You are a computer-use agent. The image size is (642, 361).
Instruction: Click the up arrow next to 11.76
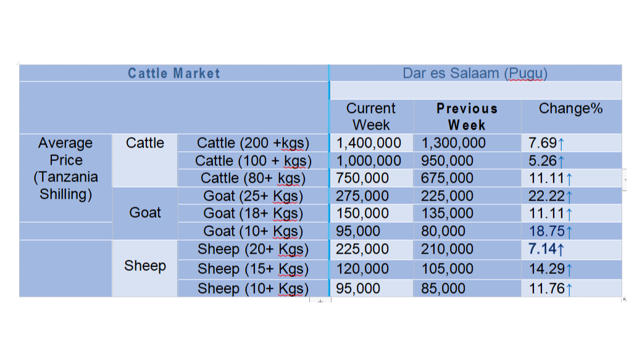pos(569,289)
